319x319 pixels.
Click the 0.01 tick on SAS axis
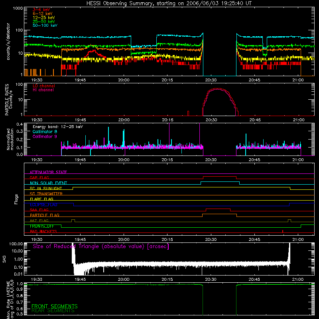(18, 274)
